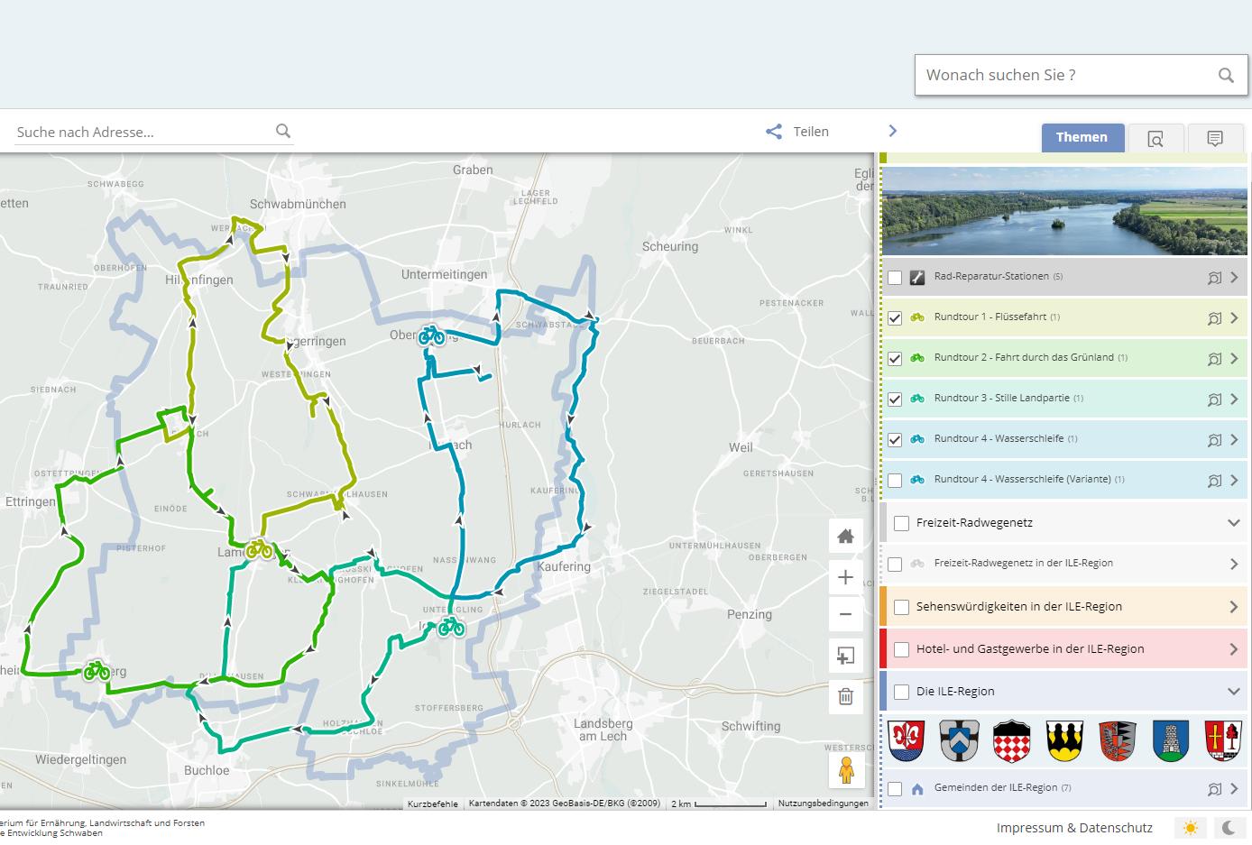The image size is (1252, 845).
Task: Enable Rad-Reparatur-Stationen layer
Action: click(895, 278)
